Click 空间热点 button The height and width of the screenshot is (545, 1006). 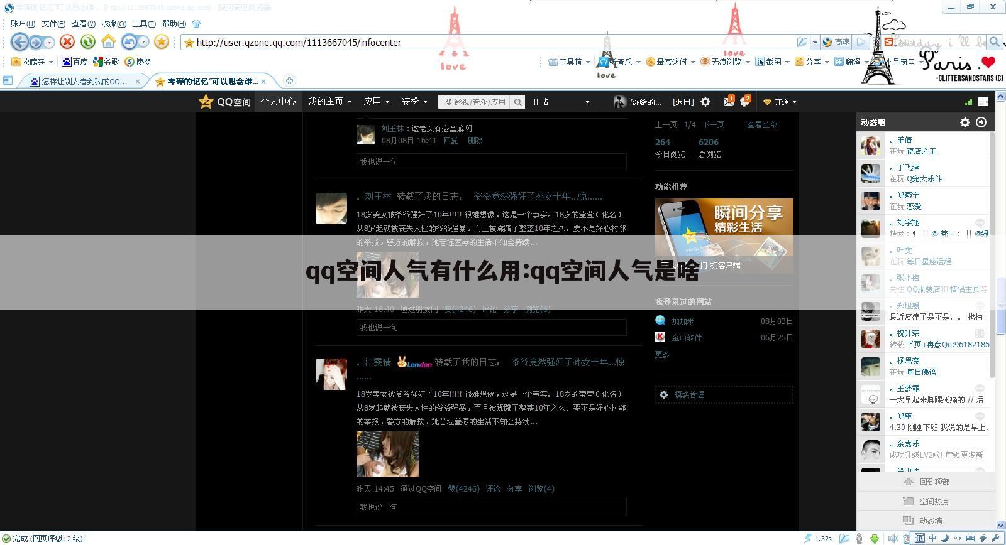coord(926,501)
